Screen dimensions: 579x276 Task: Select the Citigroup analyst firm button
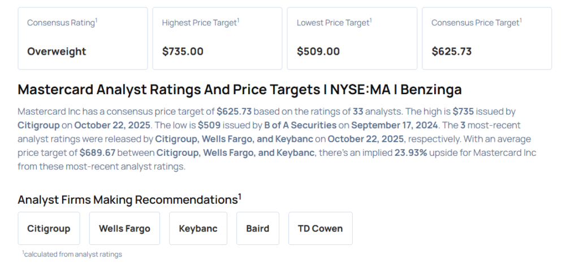tap(49, 229)
